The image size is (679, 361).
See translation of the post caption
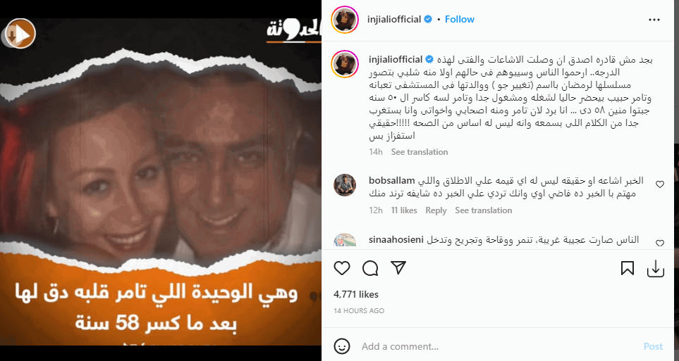pyautogui.click(x=420, y=152)
